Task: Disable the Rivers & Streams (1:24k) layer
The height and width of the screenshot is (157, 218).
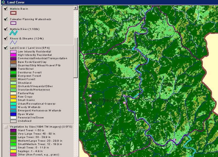Action: pos(5,39)
